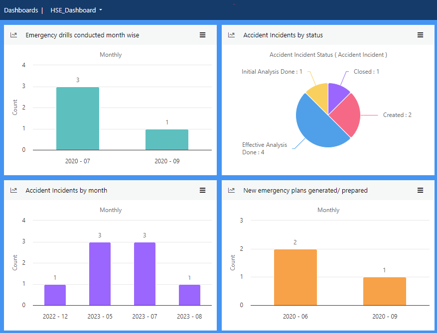The image size is (437, 333).
Task: Click the yellow Initial Analysis Done slice
Action: click(x=319, y=94)
